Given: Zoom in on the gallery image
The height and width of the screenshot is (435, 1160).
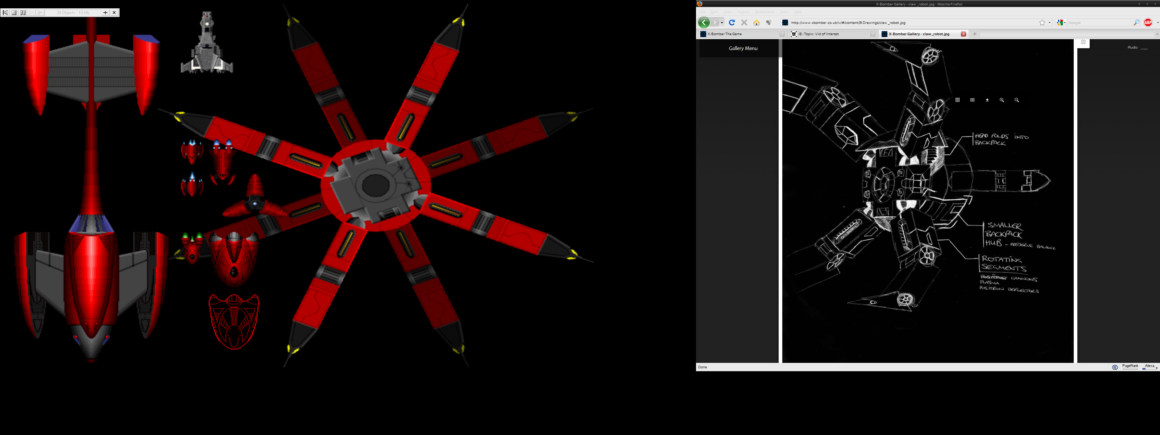Looking at the screenshot, I should click(1002, 100).
